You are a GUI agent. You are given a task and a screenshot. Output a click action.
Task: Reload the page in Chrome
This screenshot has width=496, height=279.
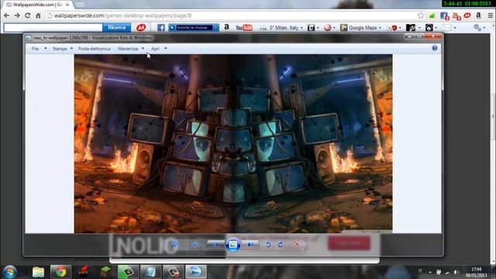pyautogui.click(x=28, y=15)
